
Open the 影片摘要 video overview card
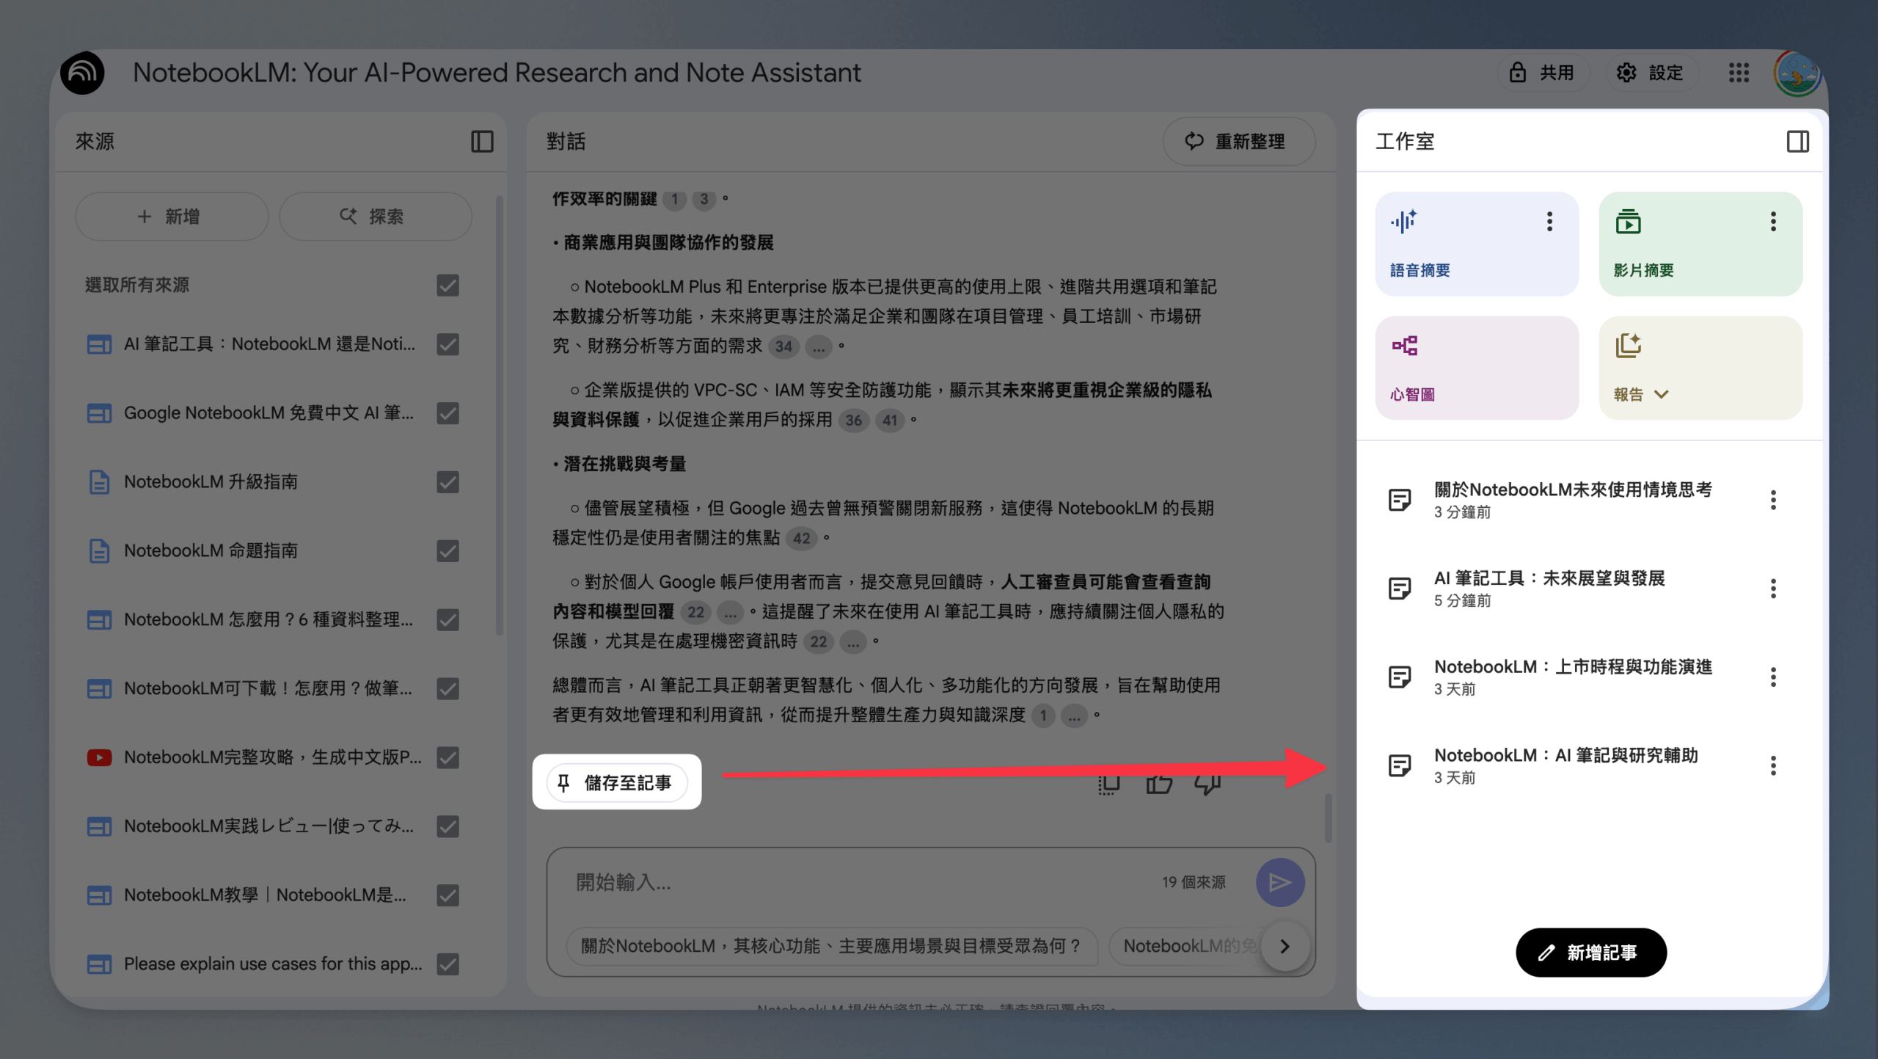(1700, 244)
